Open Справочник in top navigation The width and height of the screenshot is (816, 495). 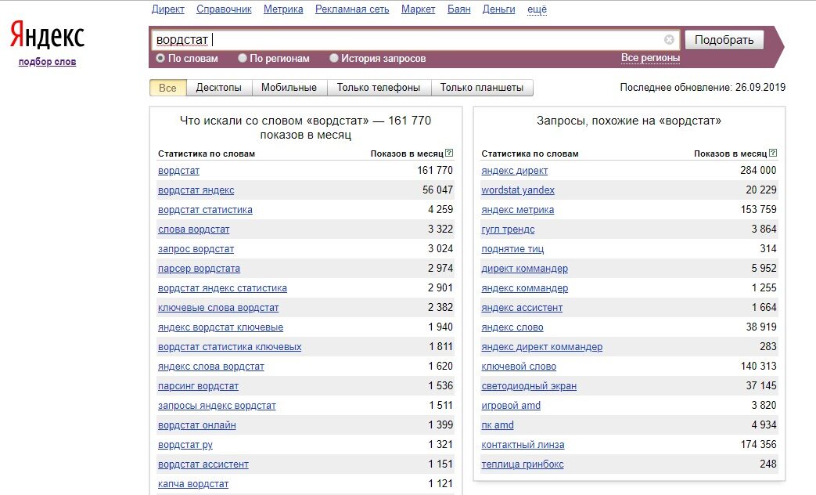[x=224, y=9]
